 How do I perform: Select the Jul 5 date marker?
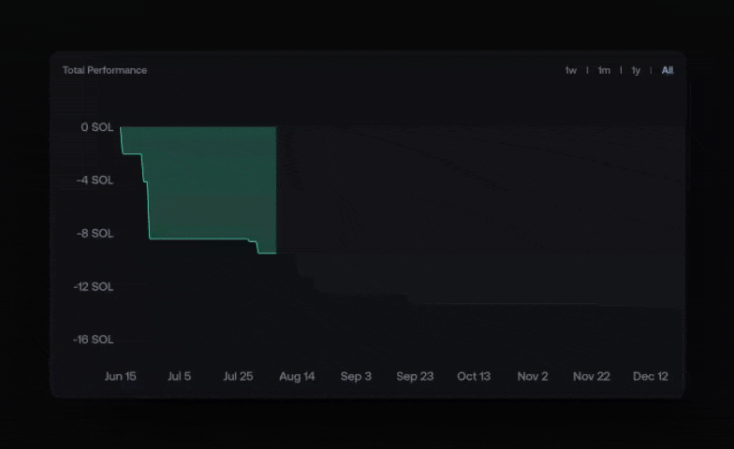(x=179, y=377)
